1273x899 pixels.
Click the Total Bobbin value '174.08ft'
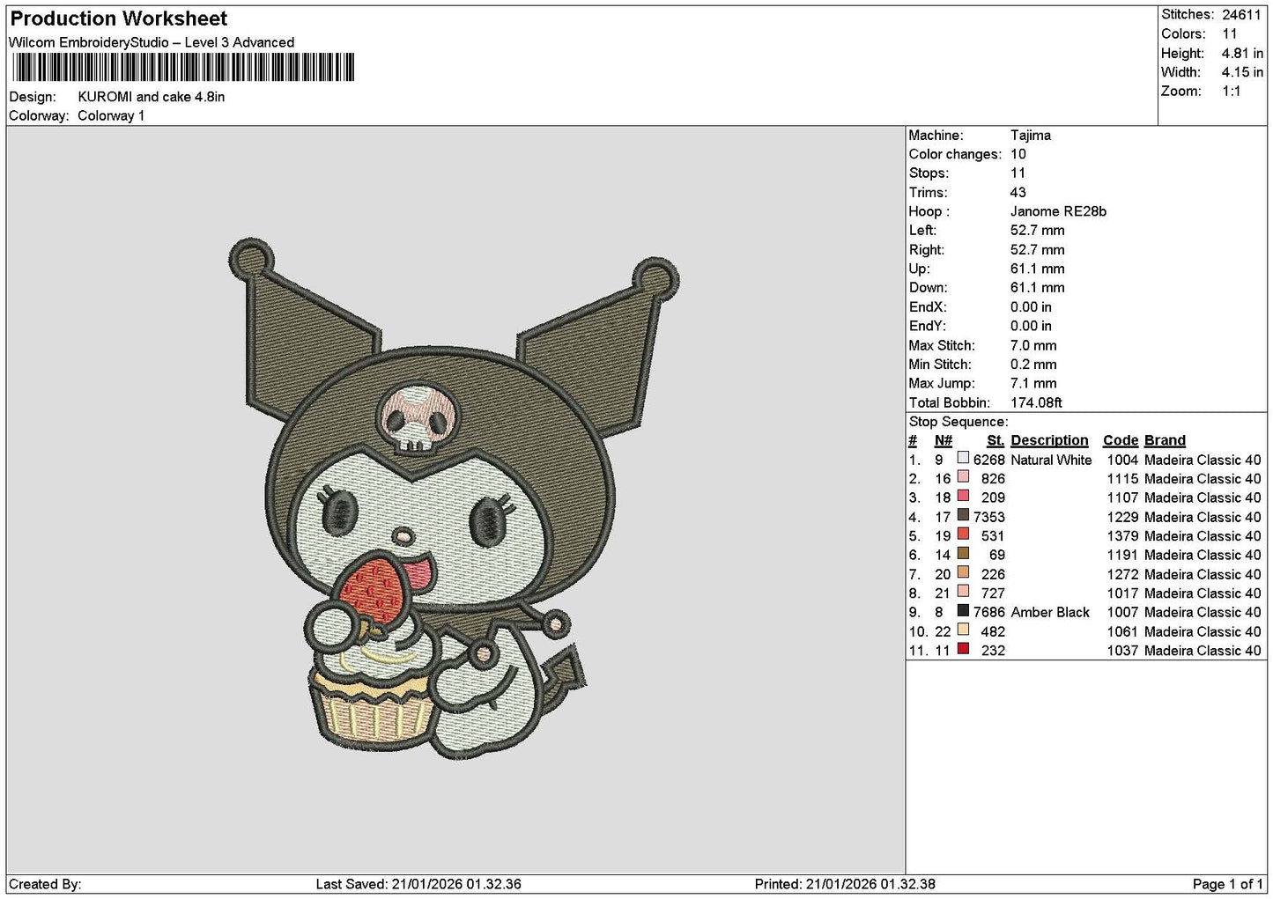[1036, 402]
